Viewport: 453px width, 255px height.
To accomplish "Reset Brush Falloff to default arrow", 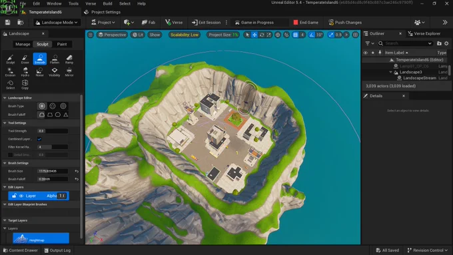I will click(77, 179).
